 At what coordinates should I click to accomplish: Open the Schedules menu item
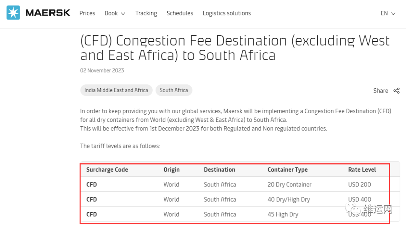(180, 13)
